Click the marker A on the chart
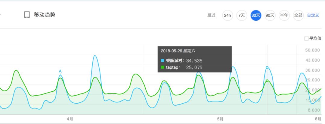The height and width of the screenshot is (124, 325). (60, 71)
